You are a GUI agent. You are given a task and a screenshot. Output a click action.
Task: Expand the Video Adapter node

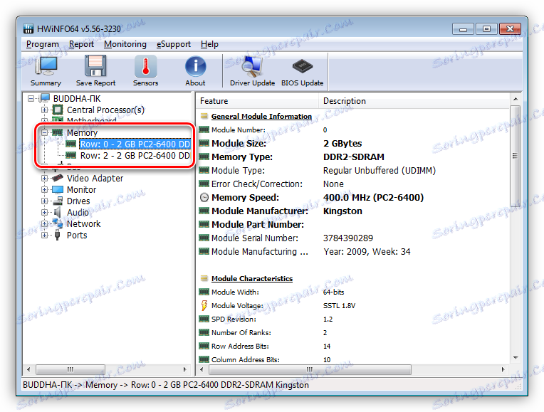(x=44, y=179)
